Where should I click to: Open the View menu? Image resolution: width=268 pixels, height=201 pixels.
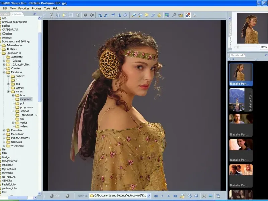(13, 8)
